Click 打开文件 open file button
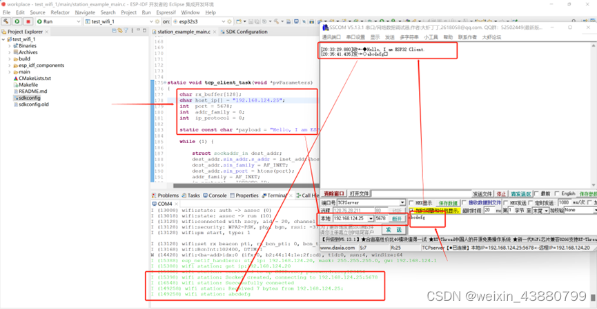The width and height of the screenshot is (597, 309). point(359,193)
